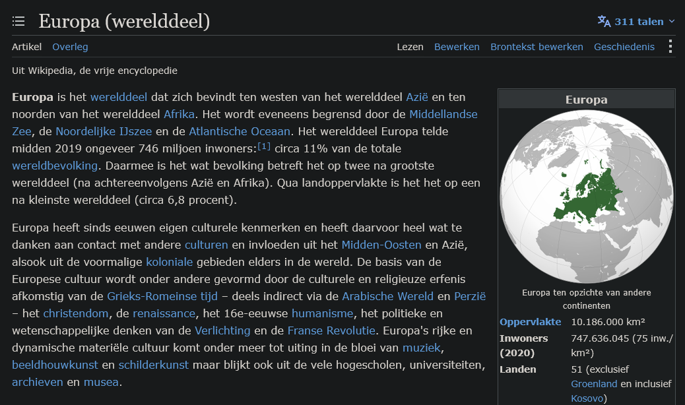Open the Groenland link in infobox
The height and width of the screenshot is (405, 685).
coord(594,384)
